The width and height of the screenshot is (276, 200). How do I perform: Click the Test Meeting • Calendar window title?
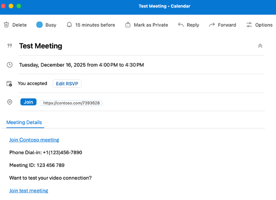[164, 6]
